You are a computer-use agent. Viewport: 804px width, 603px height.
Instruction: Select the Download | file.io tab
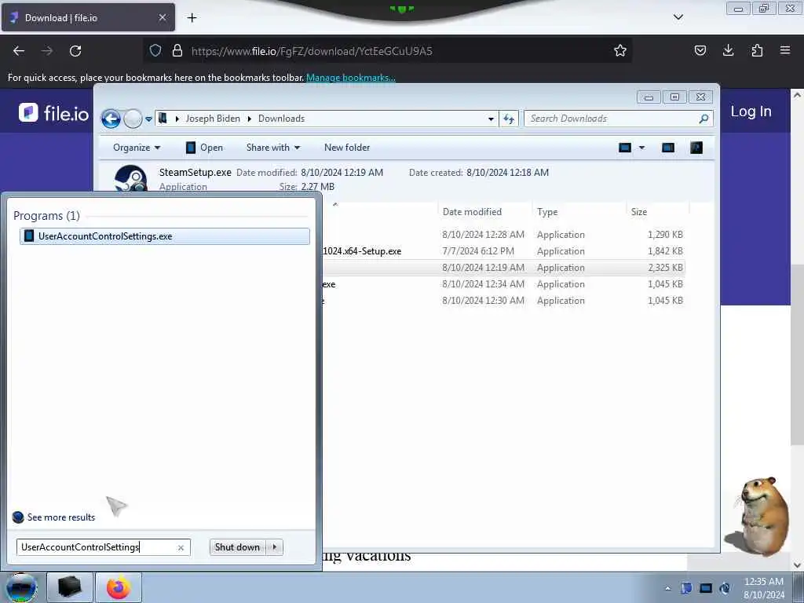88,18
